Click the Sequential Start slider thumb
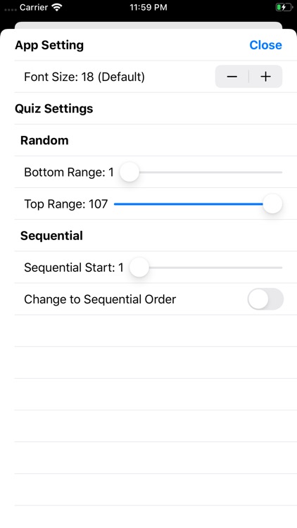 pos(139,268)
